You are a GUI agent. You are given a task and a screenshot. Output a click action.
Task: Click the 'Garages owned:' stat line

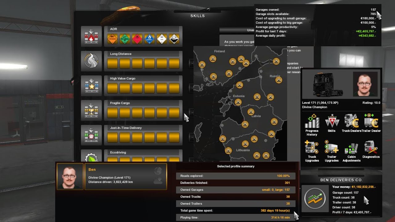click(x=316, y=10)
